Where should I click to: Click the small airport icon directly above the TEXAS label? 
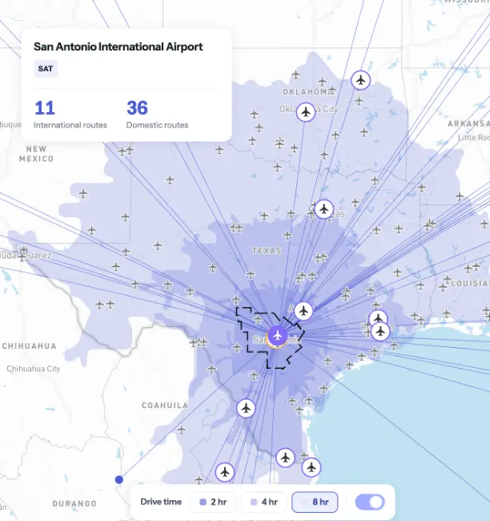[x=287, y=235]
